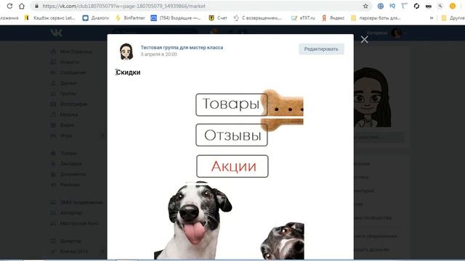The height and width of the screenshot is (261, 465).
Task: Open the grey flag-shaped extension icon
Action: click(405, 6)
